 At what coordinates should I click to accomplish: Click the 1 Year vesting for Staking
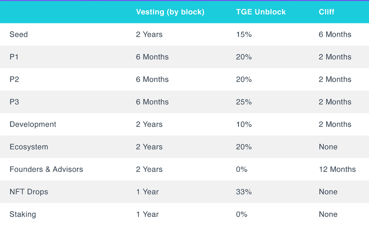(147, 214)
